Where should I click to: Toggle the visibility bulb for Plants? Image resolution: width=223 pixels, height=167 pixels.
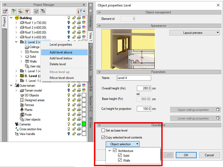click(x=69, y=110)
